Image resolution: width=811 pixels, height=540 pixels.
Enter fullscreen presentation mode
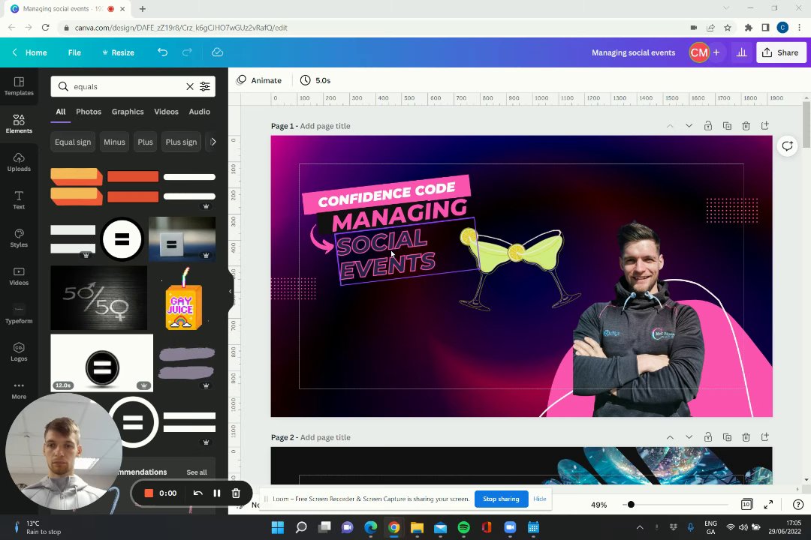769,504
